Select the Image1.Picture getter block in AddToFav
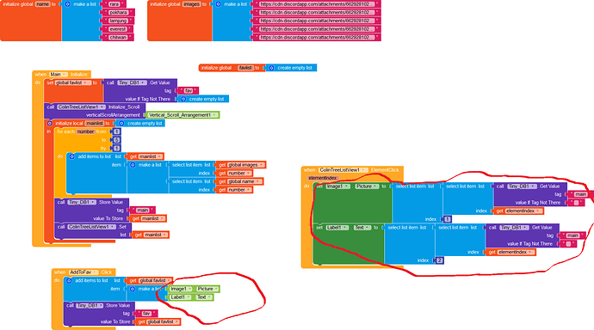The image size is (594, 330). [195, 289]
